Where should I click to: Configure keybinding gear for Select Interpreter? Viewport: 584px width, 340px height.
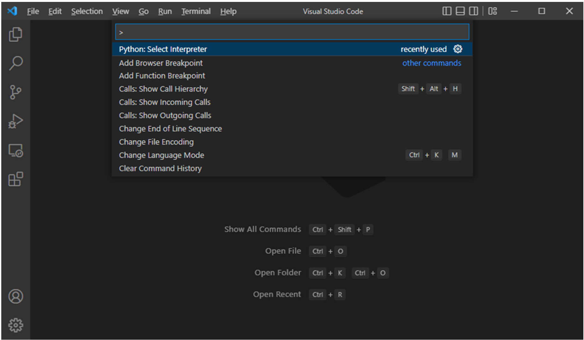pos(458,49)
